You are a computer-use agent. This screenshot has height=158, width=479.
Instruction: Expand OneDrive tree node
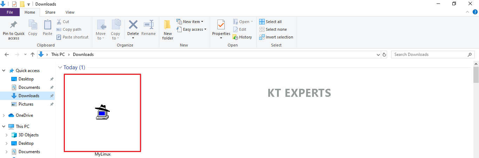point(4,115)
